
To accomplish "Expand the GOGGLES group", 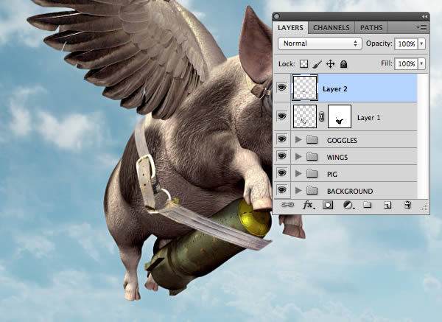I will pos(298,139).
